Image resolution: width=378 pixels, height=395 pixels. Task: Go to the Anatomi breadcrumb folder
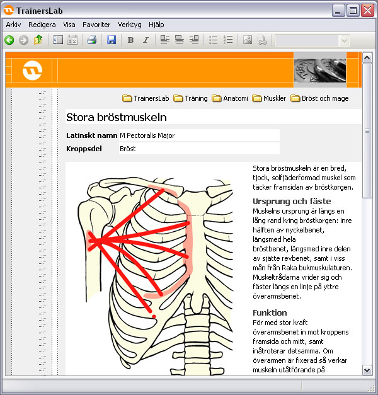click(230, 98)
